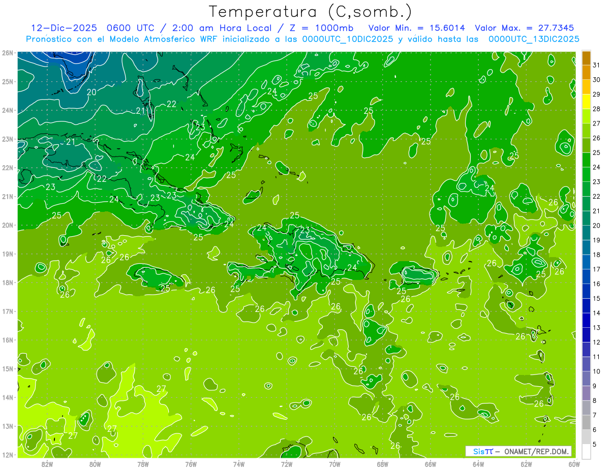Click the dark blue swatch between 14 and 15

pyautogui.click(x=586, y=306)
